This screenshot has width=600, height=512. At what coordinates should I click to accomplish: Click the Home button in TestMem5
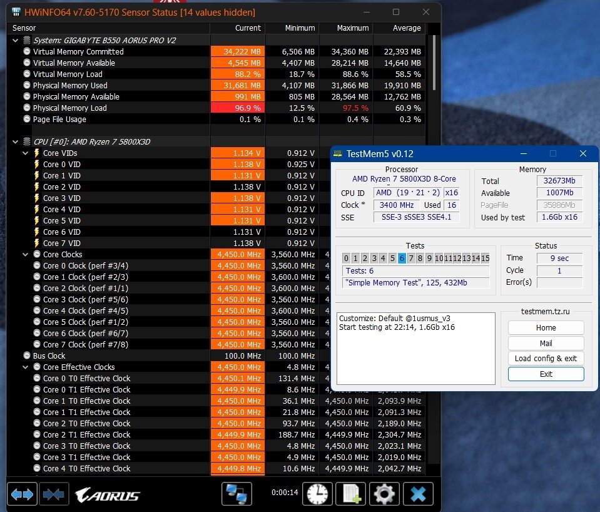[546, 328]
